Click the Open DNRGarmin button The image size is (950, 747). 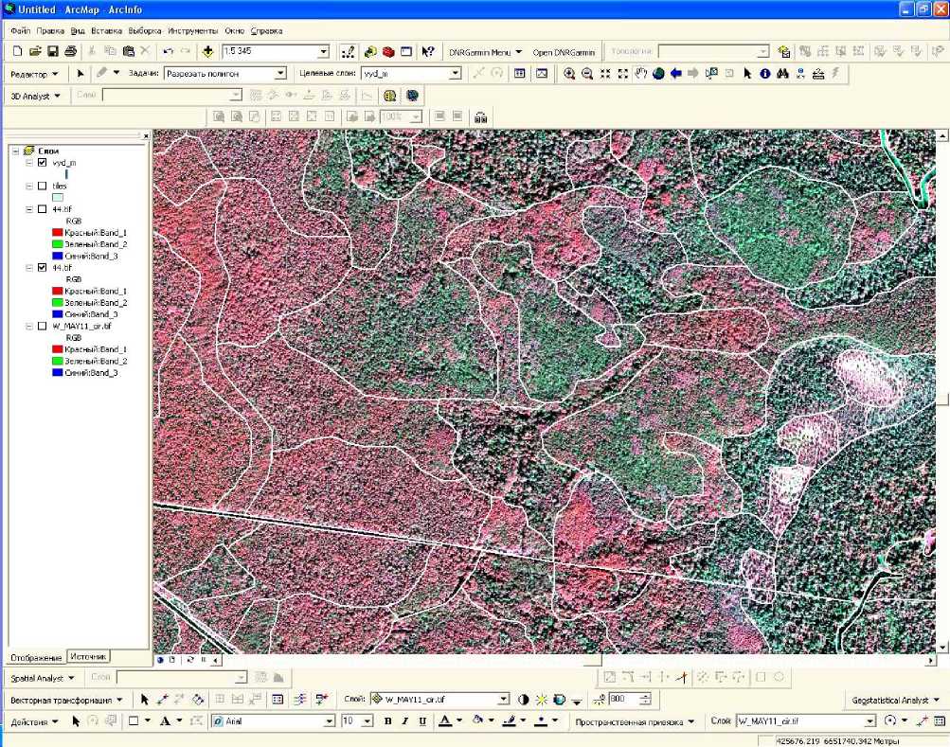coord(565,52)
